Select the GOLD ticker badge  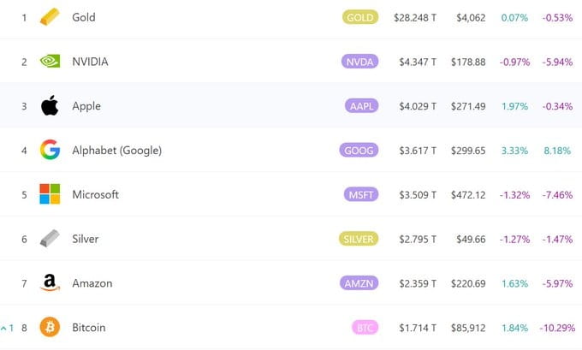(x=359, y=17)
